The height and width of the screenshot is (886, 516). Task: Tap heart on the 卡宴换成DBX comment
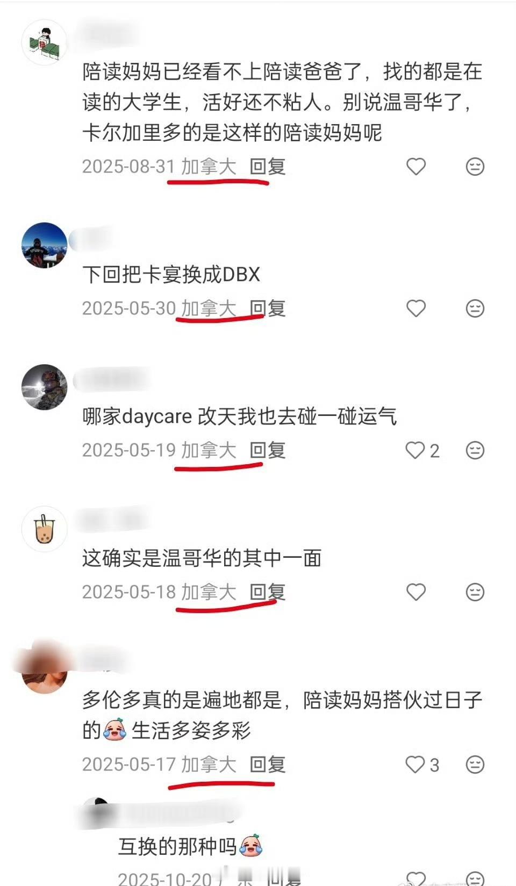(x=416, y=308)
